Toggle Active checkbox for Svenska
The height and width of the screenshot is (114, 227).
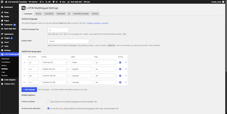120,82
